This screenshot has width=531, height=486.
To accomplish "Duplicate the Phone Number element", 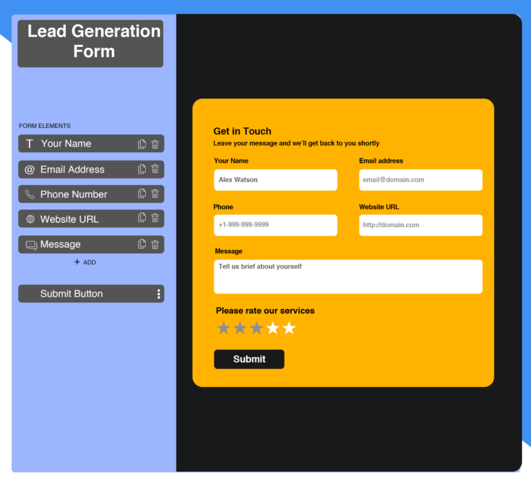I will (x=142, y=193).
